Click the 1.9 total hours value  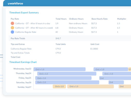[x=57, y=23]
